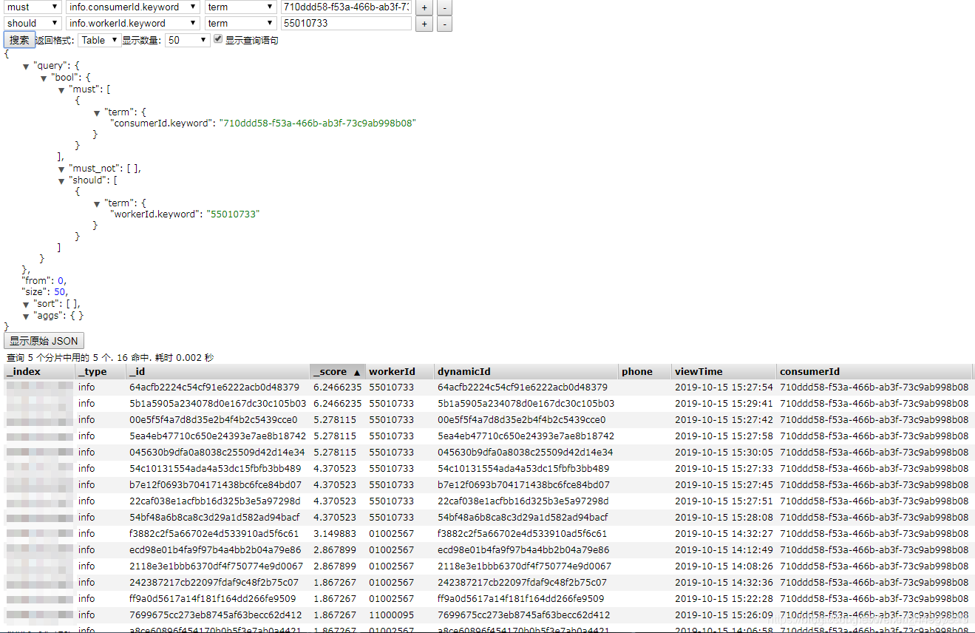Click the 显示原始 JSON button
This screenshot has height=633, width=975.
pos(44,341)
